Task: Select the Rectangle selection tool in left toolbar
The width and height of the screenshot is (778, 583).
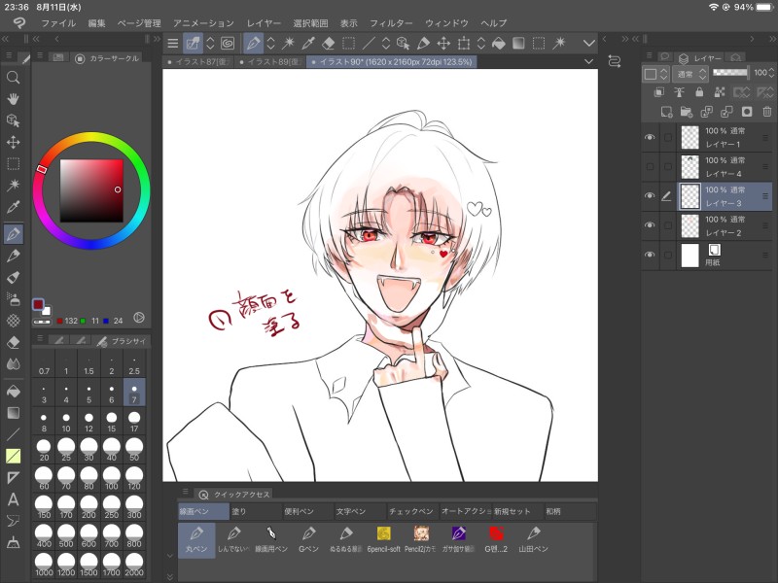Action: coord(14,163)
